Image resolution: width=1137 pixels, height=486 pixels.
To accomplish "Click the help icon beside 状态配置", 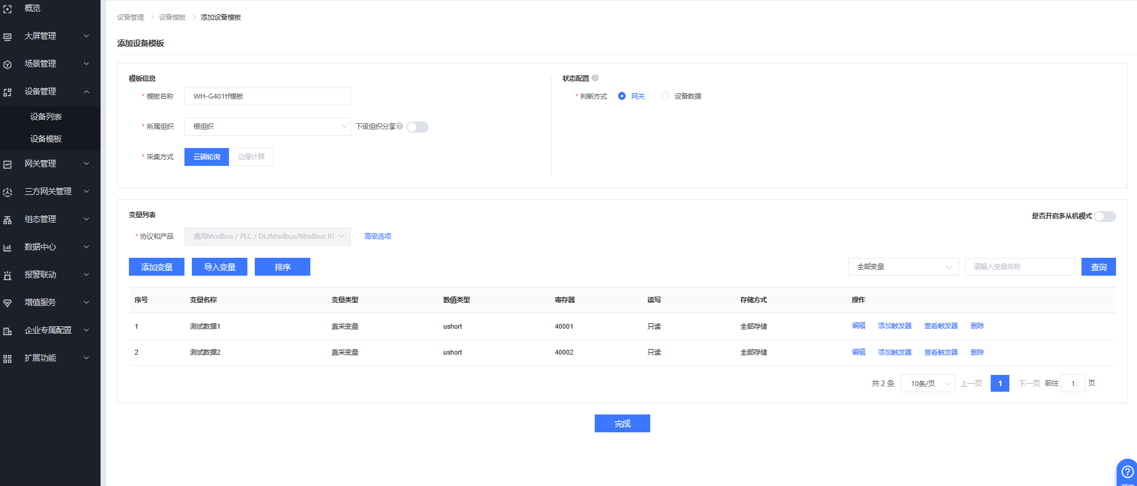I will click(x=595, y=78).
